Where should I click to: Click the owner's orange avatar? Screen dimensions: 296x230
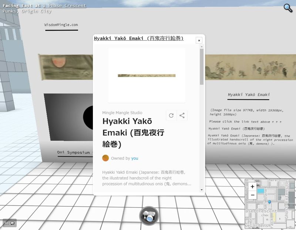[x=105, y=158]
